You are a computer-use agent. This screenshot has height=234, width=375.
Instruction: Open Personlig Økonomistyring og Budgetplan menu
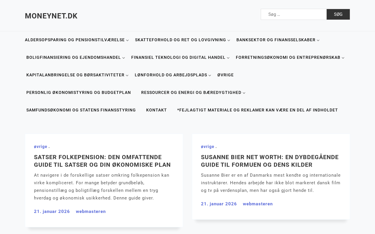(x=79, y=93)
